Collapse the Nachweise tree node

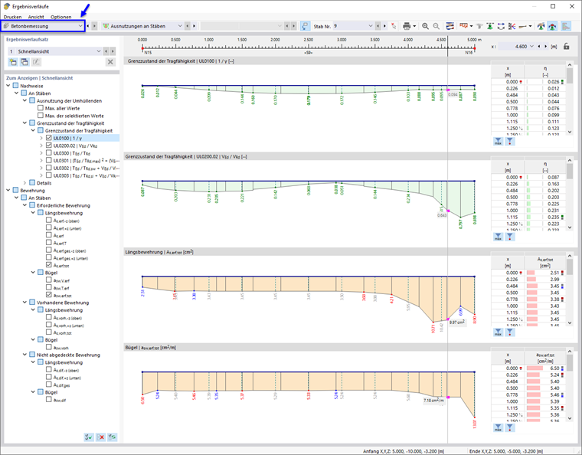8,86
